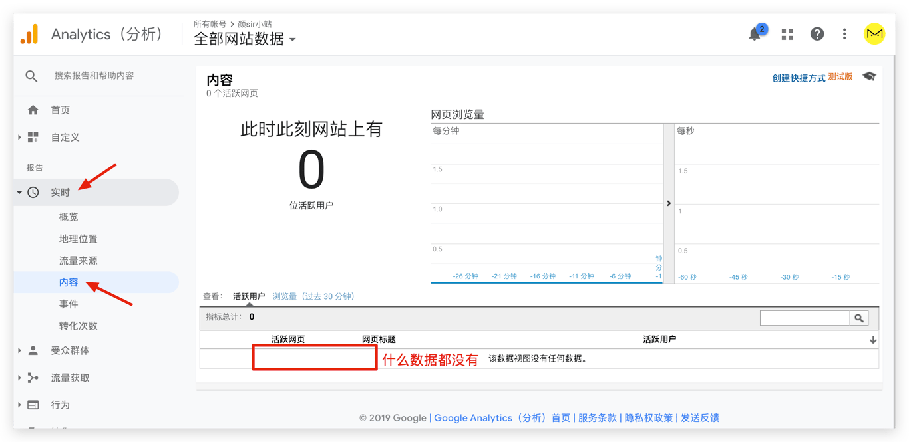Open 地理位置 under 实时
Viewport: 909px width, 442px height.
(x=79, y=239)
